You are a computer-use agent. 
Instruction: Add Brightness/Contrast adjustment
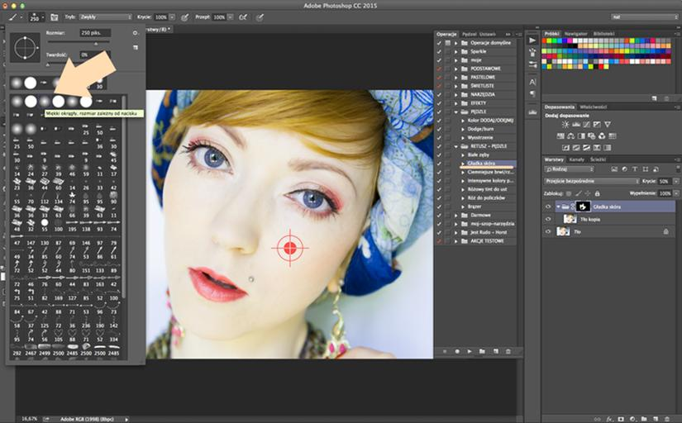[x=565, y=124]
